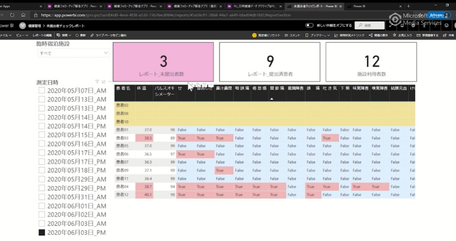Check 2020年05月07日_AM checkbox
This screenshot has width=456, height=241.
42,90
